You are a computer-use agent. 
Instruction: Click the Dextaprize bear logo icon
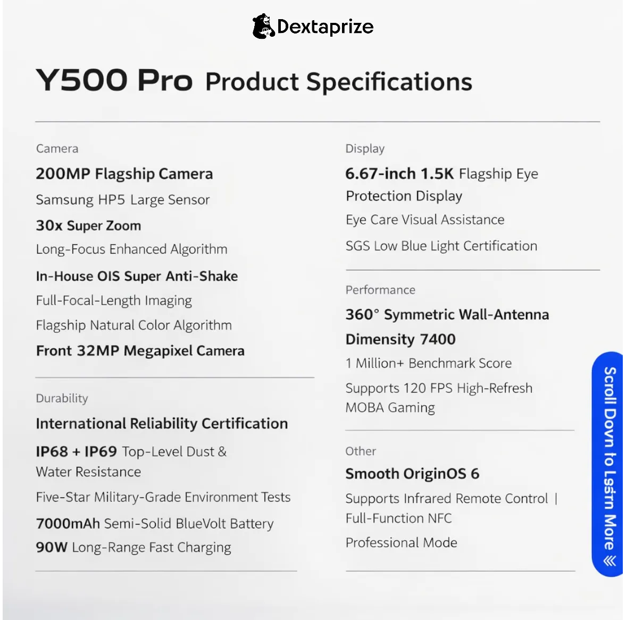pyautogui.click(x=263, y=27)
